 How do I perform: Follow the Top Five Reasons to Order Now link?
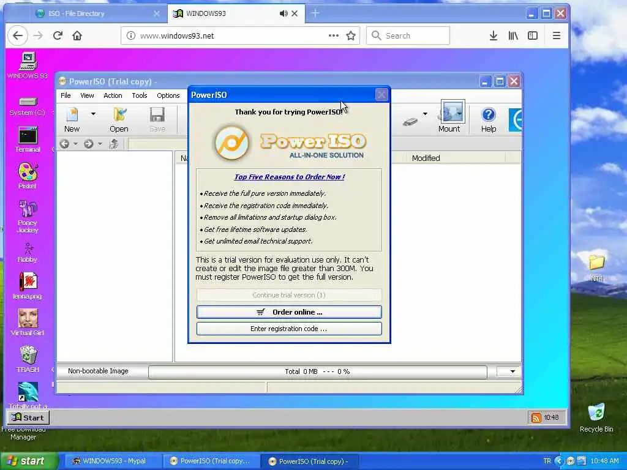tap(290, 177)
